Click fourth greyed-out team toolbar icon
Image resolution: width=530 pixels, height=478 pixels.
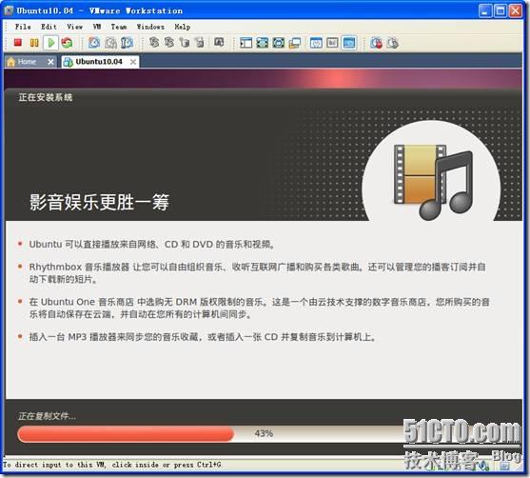[200, 42]
